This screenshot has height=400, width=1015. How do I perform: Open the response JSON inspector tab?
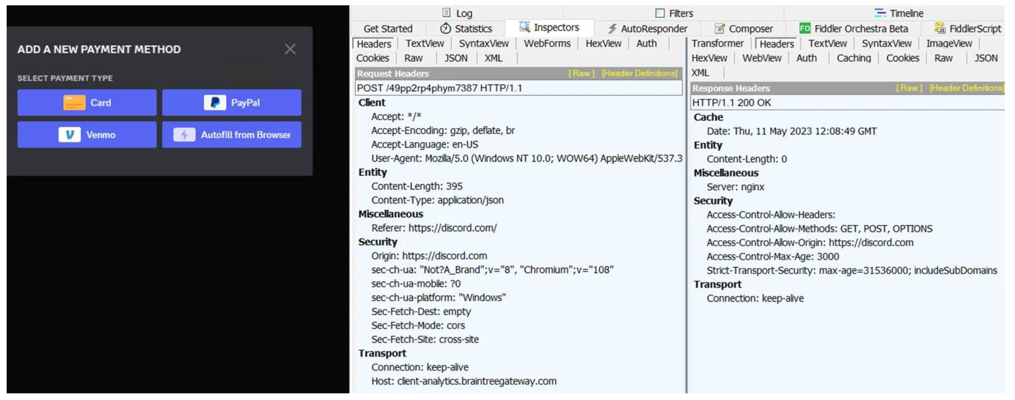tap(986, 58)
